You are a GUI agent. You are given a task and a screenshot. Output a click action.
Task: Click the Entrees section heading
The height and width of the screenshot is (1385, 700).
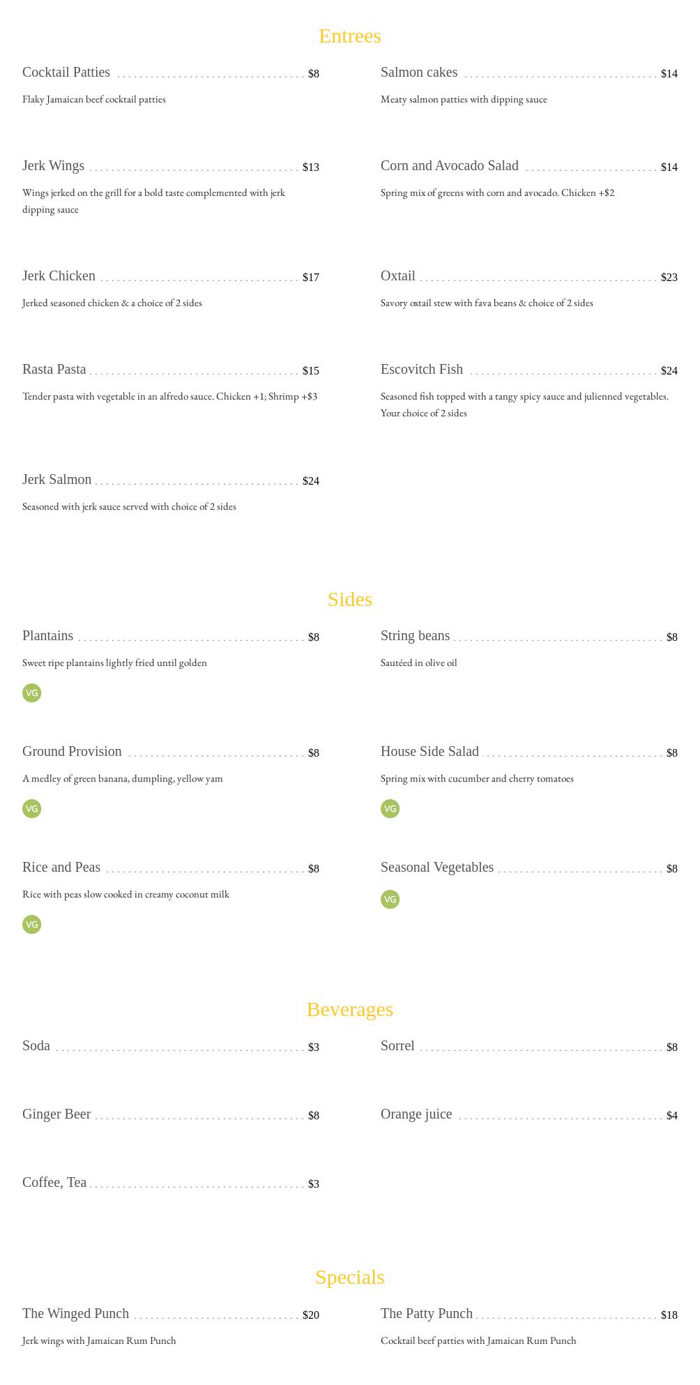[349, 36]
